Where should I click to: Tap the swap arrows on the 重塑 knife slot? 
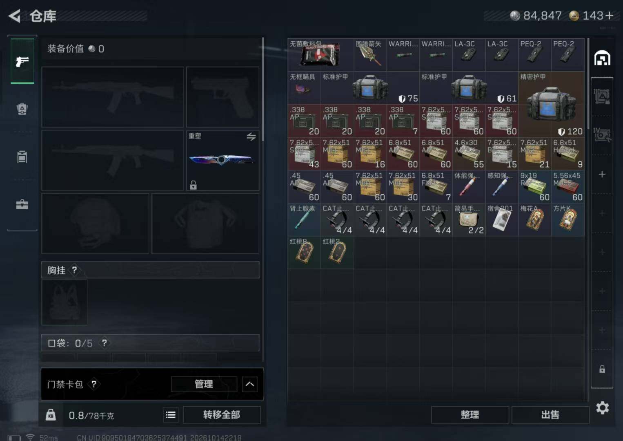click(251, 136)
